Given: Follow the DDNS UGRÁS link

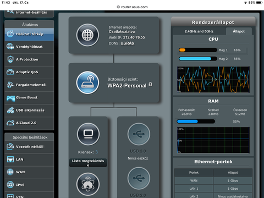Looking at the screenshot, I should (127, 43).
